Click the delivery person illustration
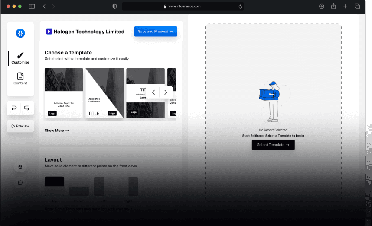The width and height of the screenshot is (372, 226). [x=271, y=102]
